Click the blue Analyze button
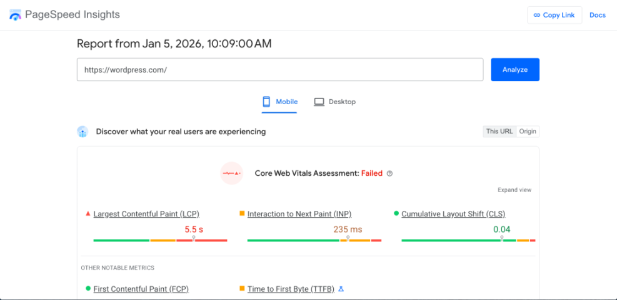Image resolution: width=617 pixels, height=300 pixels. 515,69
